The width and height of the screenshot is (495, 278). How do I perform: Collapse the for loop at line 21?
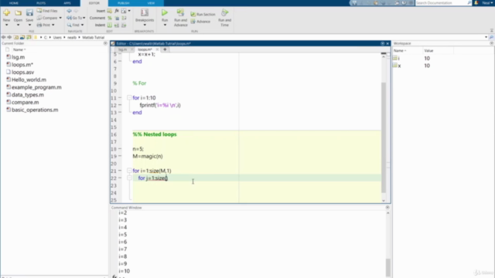129,171
